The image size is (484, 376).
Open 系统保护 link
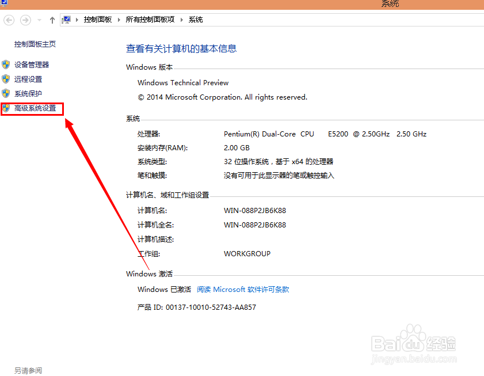28,93
